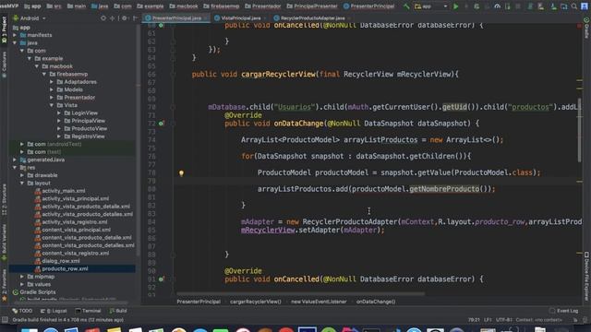The height and width of the screenshot is (332, 591).
Task: Click onDataChange() in the breadcrumb bar
Action: tap(376, 302)
